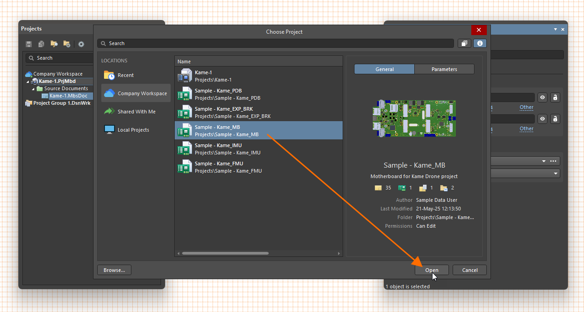
Task: Click the folder search icon in Projects toolbar
Action: pyautogui.click(x=54, y=44)
